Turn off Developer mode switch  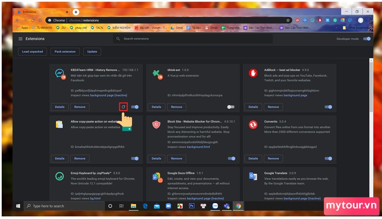367,39
